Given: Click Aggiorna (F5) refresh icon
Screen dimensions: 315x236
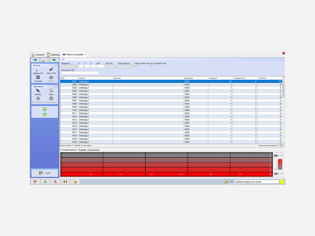Looking at the screenshot, I should pyautogui.click(x=38, y=69).
